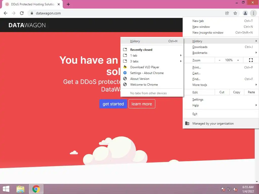Click the address bar showing datawagon.com

click(x=125, y=13)
